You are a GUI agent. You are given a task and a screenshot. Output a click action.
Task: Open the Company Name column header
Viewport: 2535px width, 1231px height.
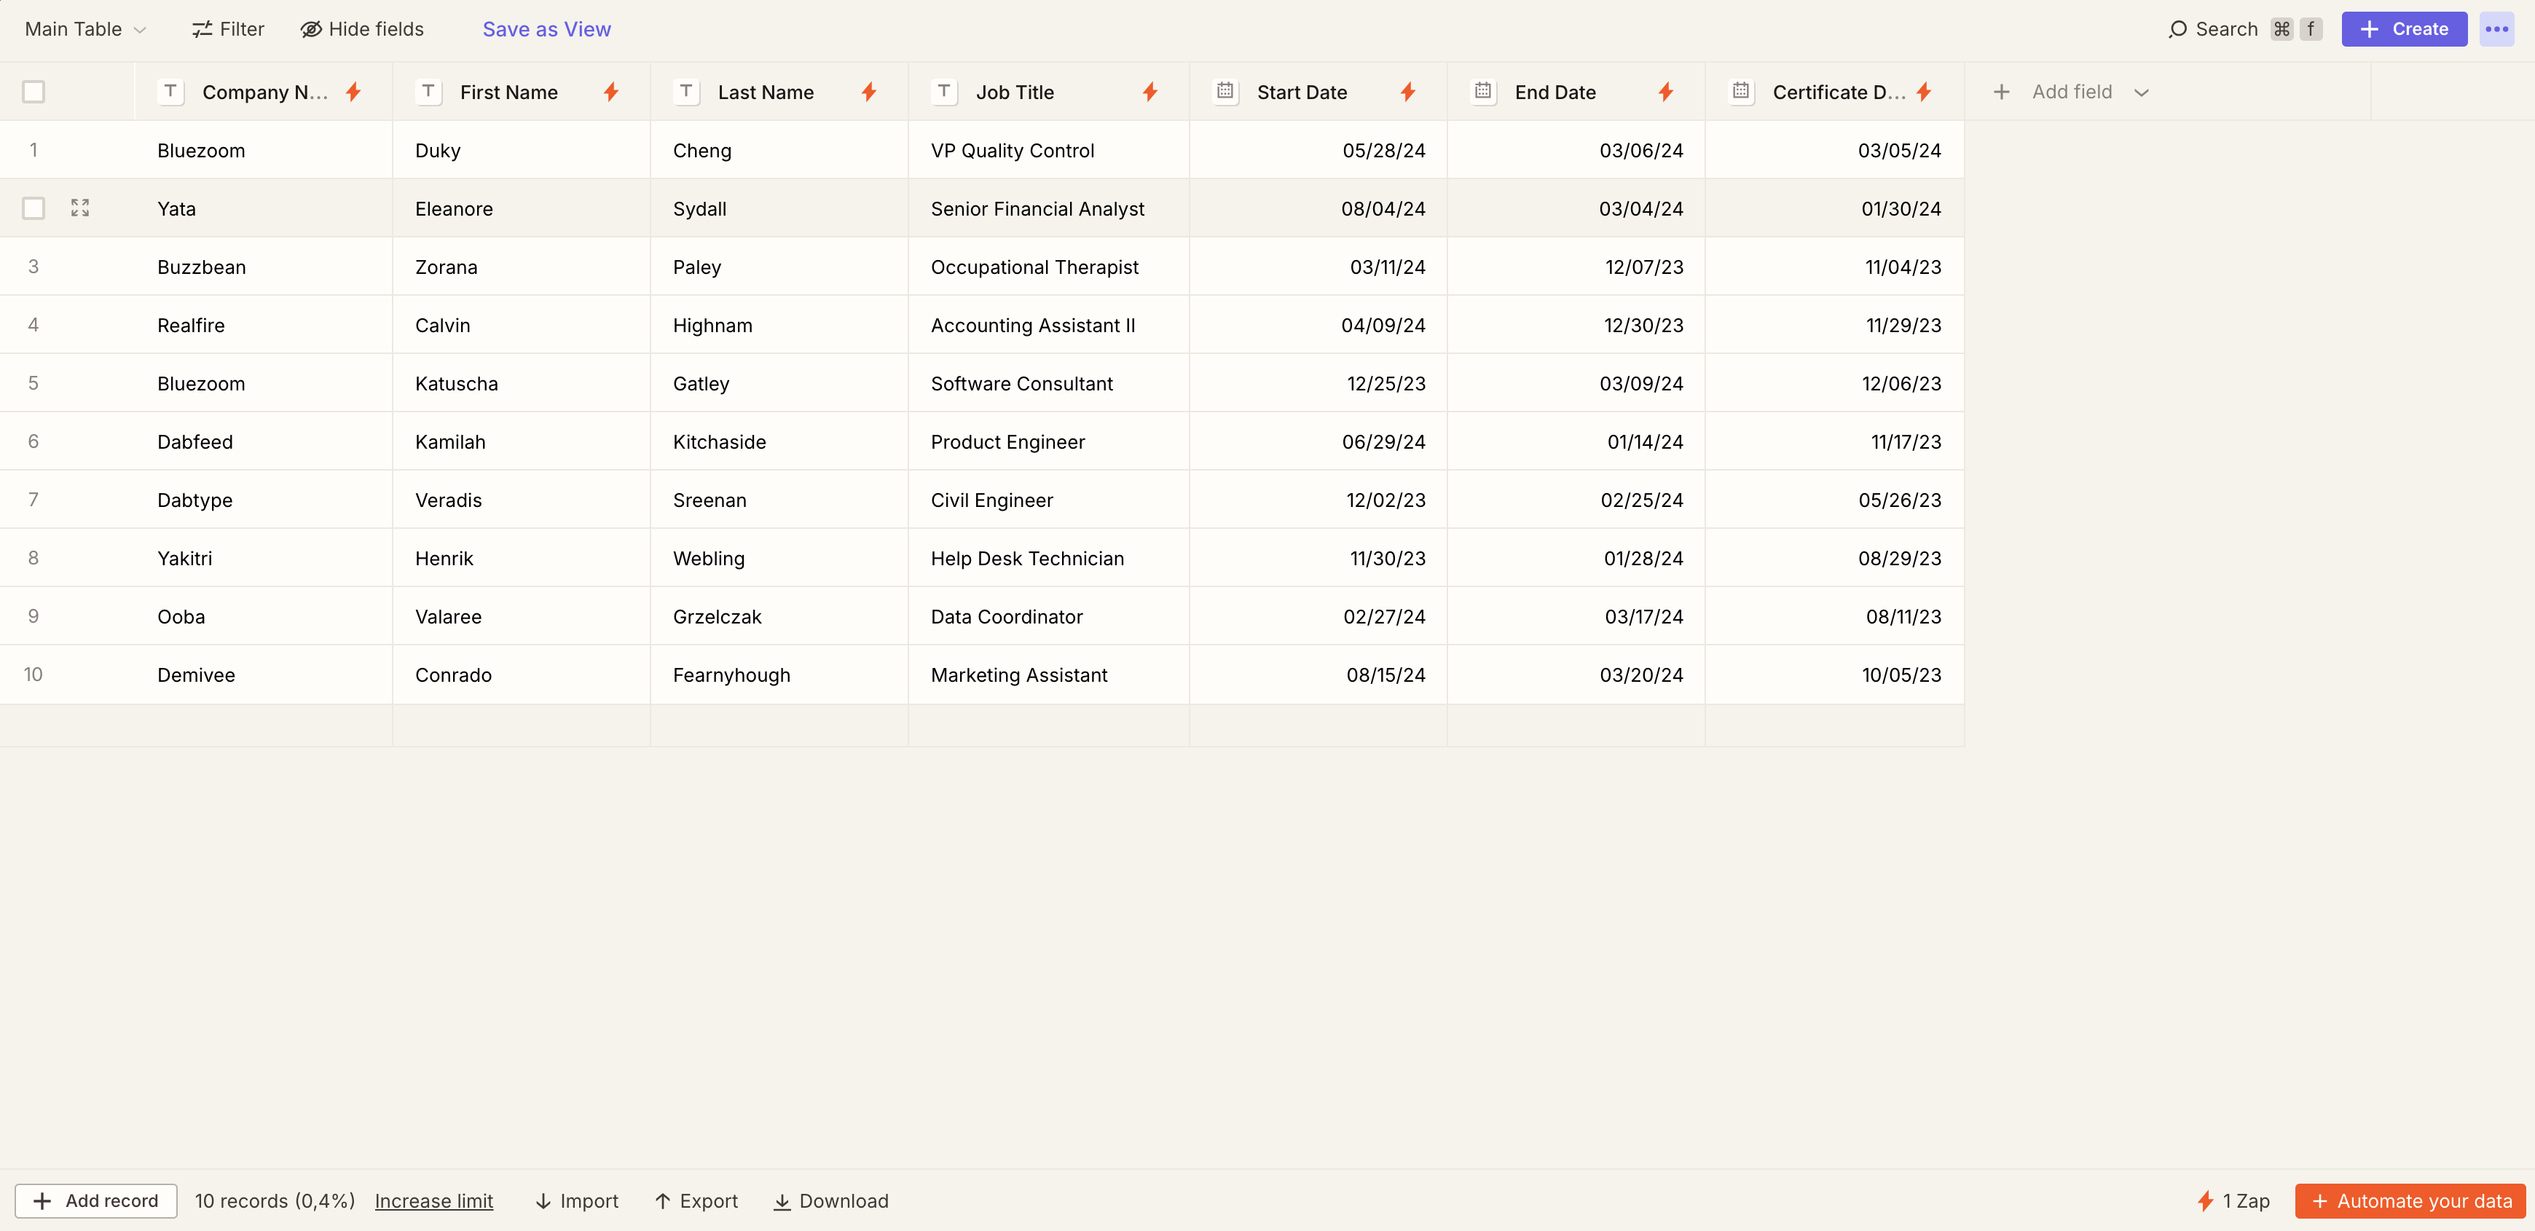coord(264,92)
